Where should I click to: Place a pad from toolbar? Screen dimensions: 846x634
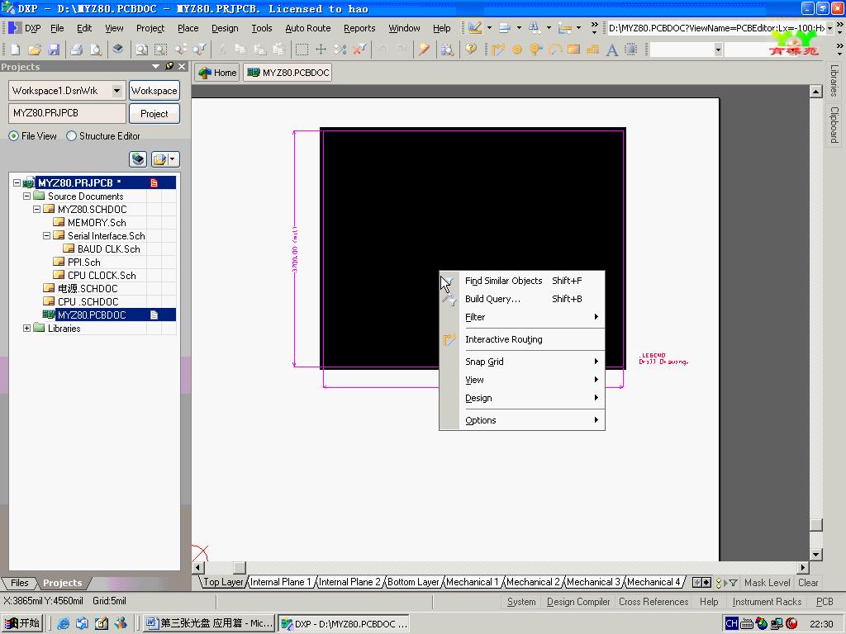point(517,50)
